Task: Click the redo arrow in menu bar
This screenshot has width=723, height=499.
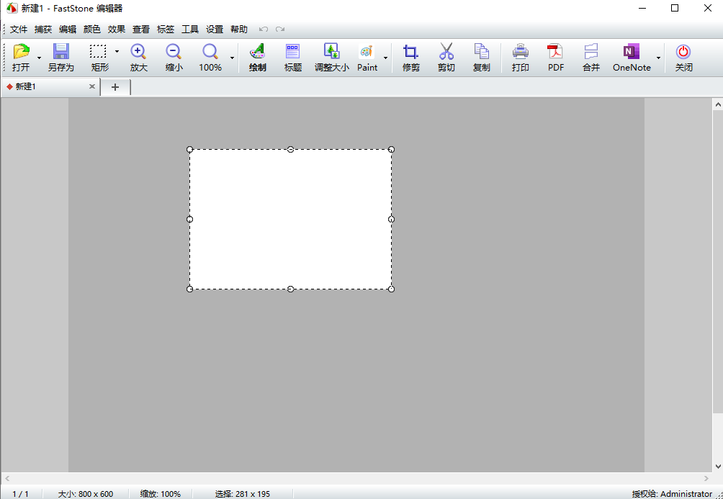Action: click(x=280, y=30)
